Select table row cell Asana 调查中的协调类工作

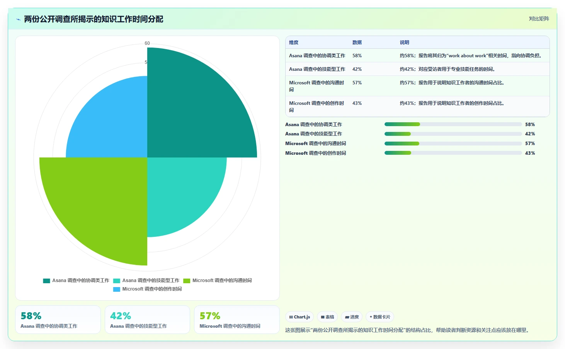click(x=317, y=56)
